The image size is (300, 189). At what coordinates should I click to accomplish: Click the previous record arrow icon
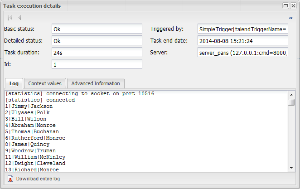(x=19, y=18)
